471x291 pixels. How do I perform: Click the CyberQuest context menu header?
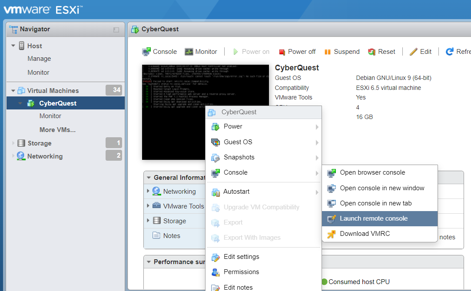(x=263, y=112)
